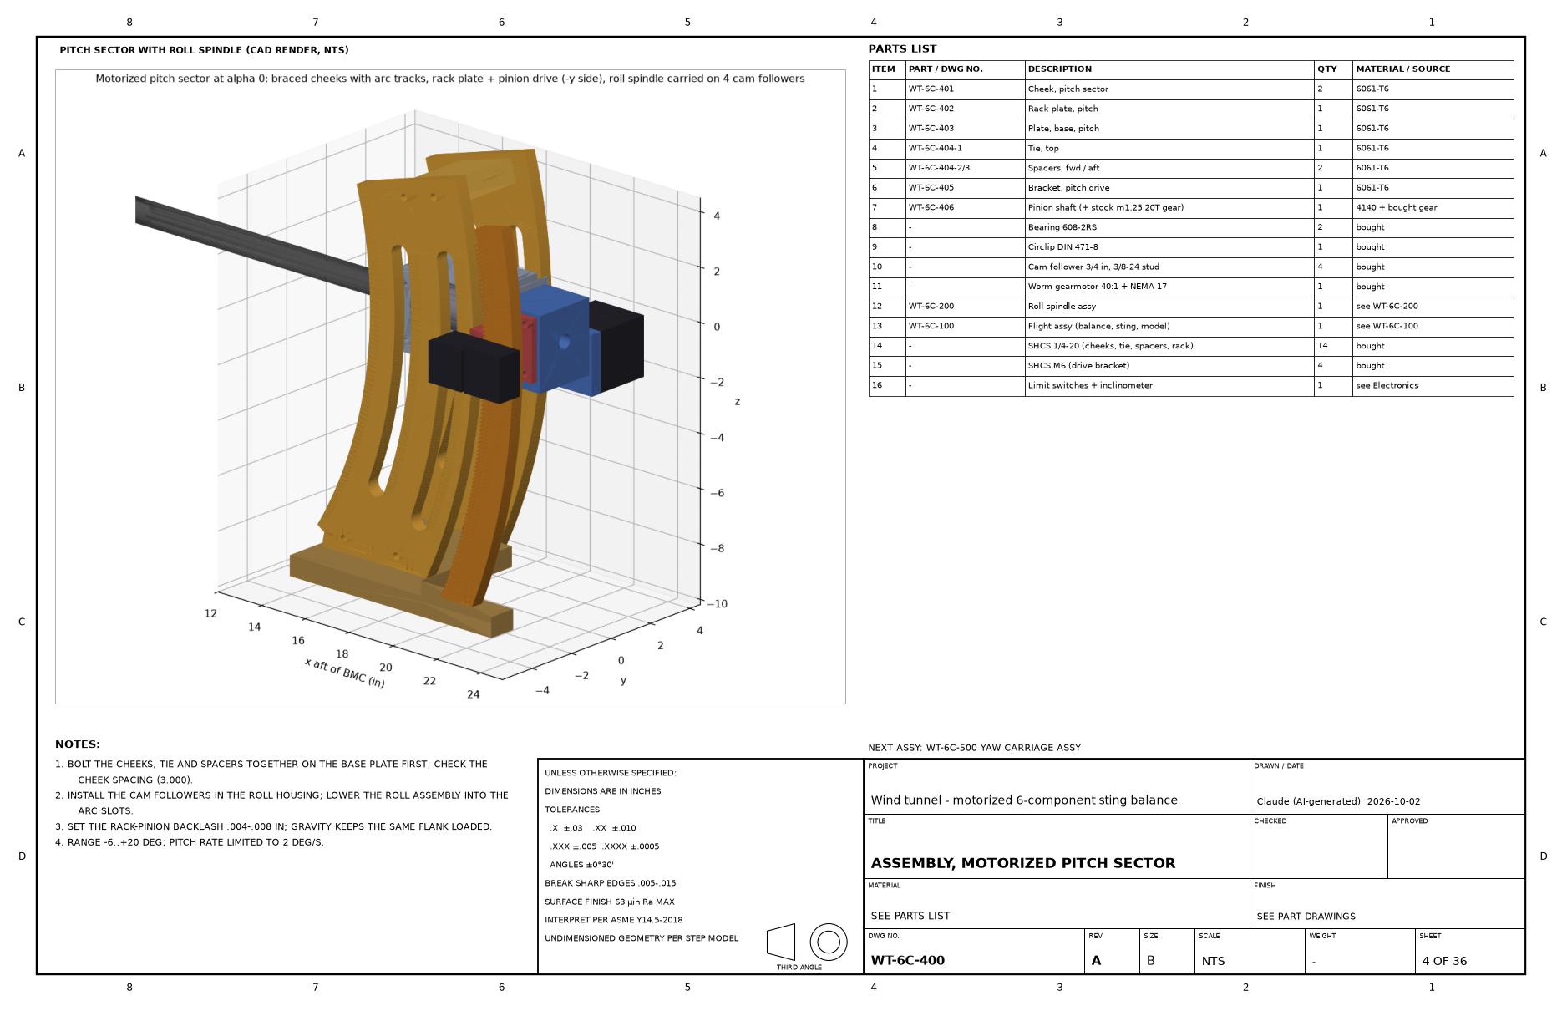
Task: Select the NTS scale value in the title block
Action: click(1213, 961)
